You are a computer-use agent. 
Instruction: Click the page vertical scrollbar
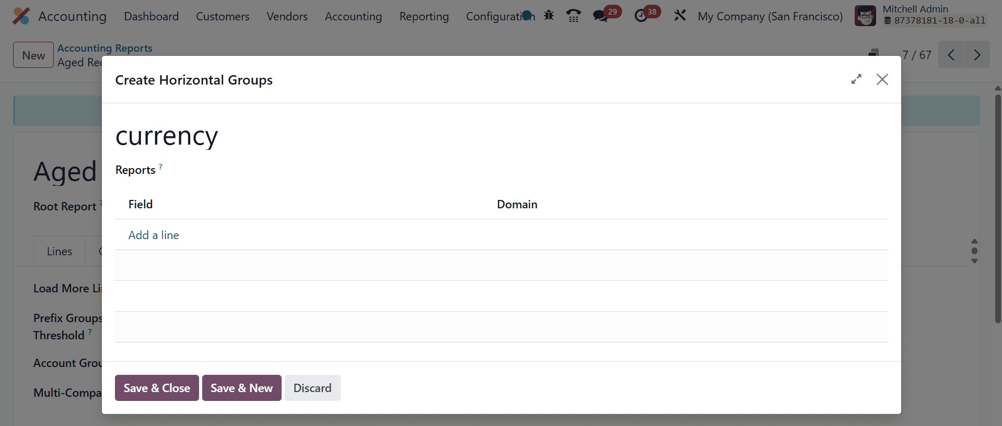998,209
